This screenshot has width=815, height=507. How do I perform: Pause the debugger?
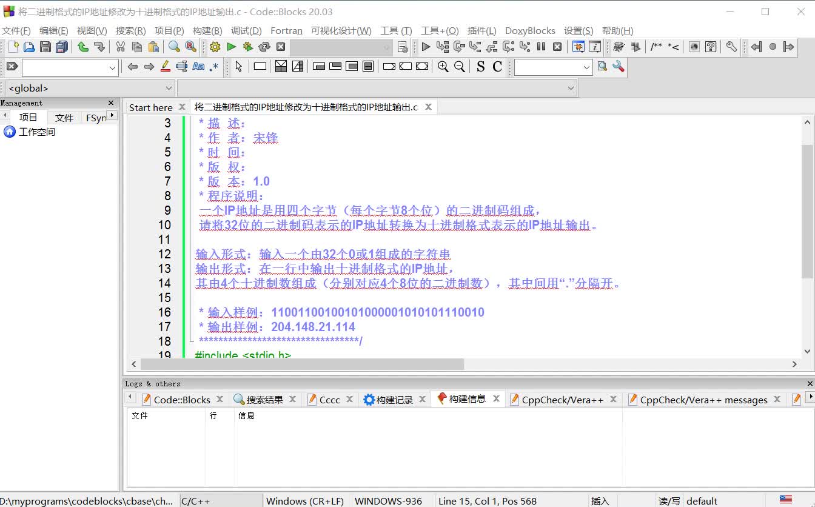click(541, 47)
